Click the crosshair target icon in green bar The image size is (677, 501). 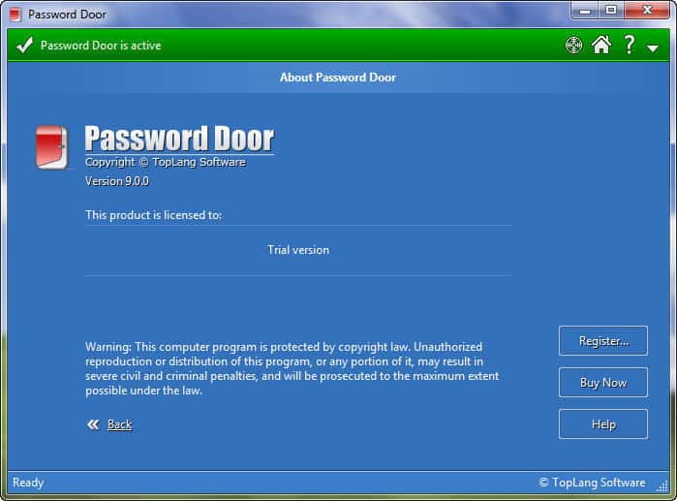point(573,45)
